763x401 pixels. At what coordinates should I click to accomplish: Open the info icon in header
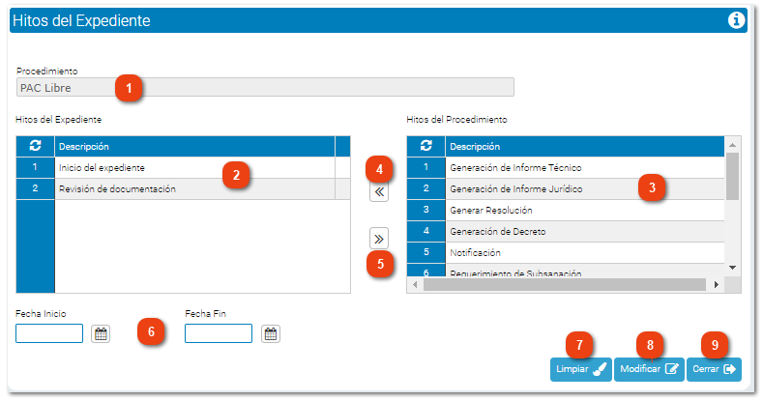736,20
